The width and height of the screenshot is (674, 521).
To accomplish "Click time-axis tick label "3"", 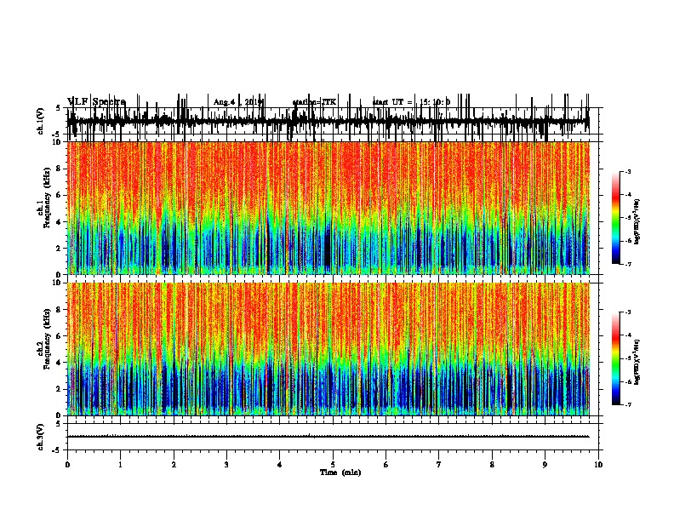I will click(226, 465).
